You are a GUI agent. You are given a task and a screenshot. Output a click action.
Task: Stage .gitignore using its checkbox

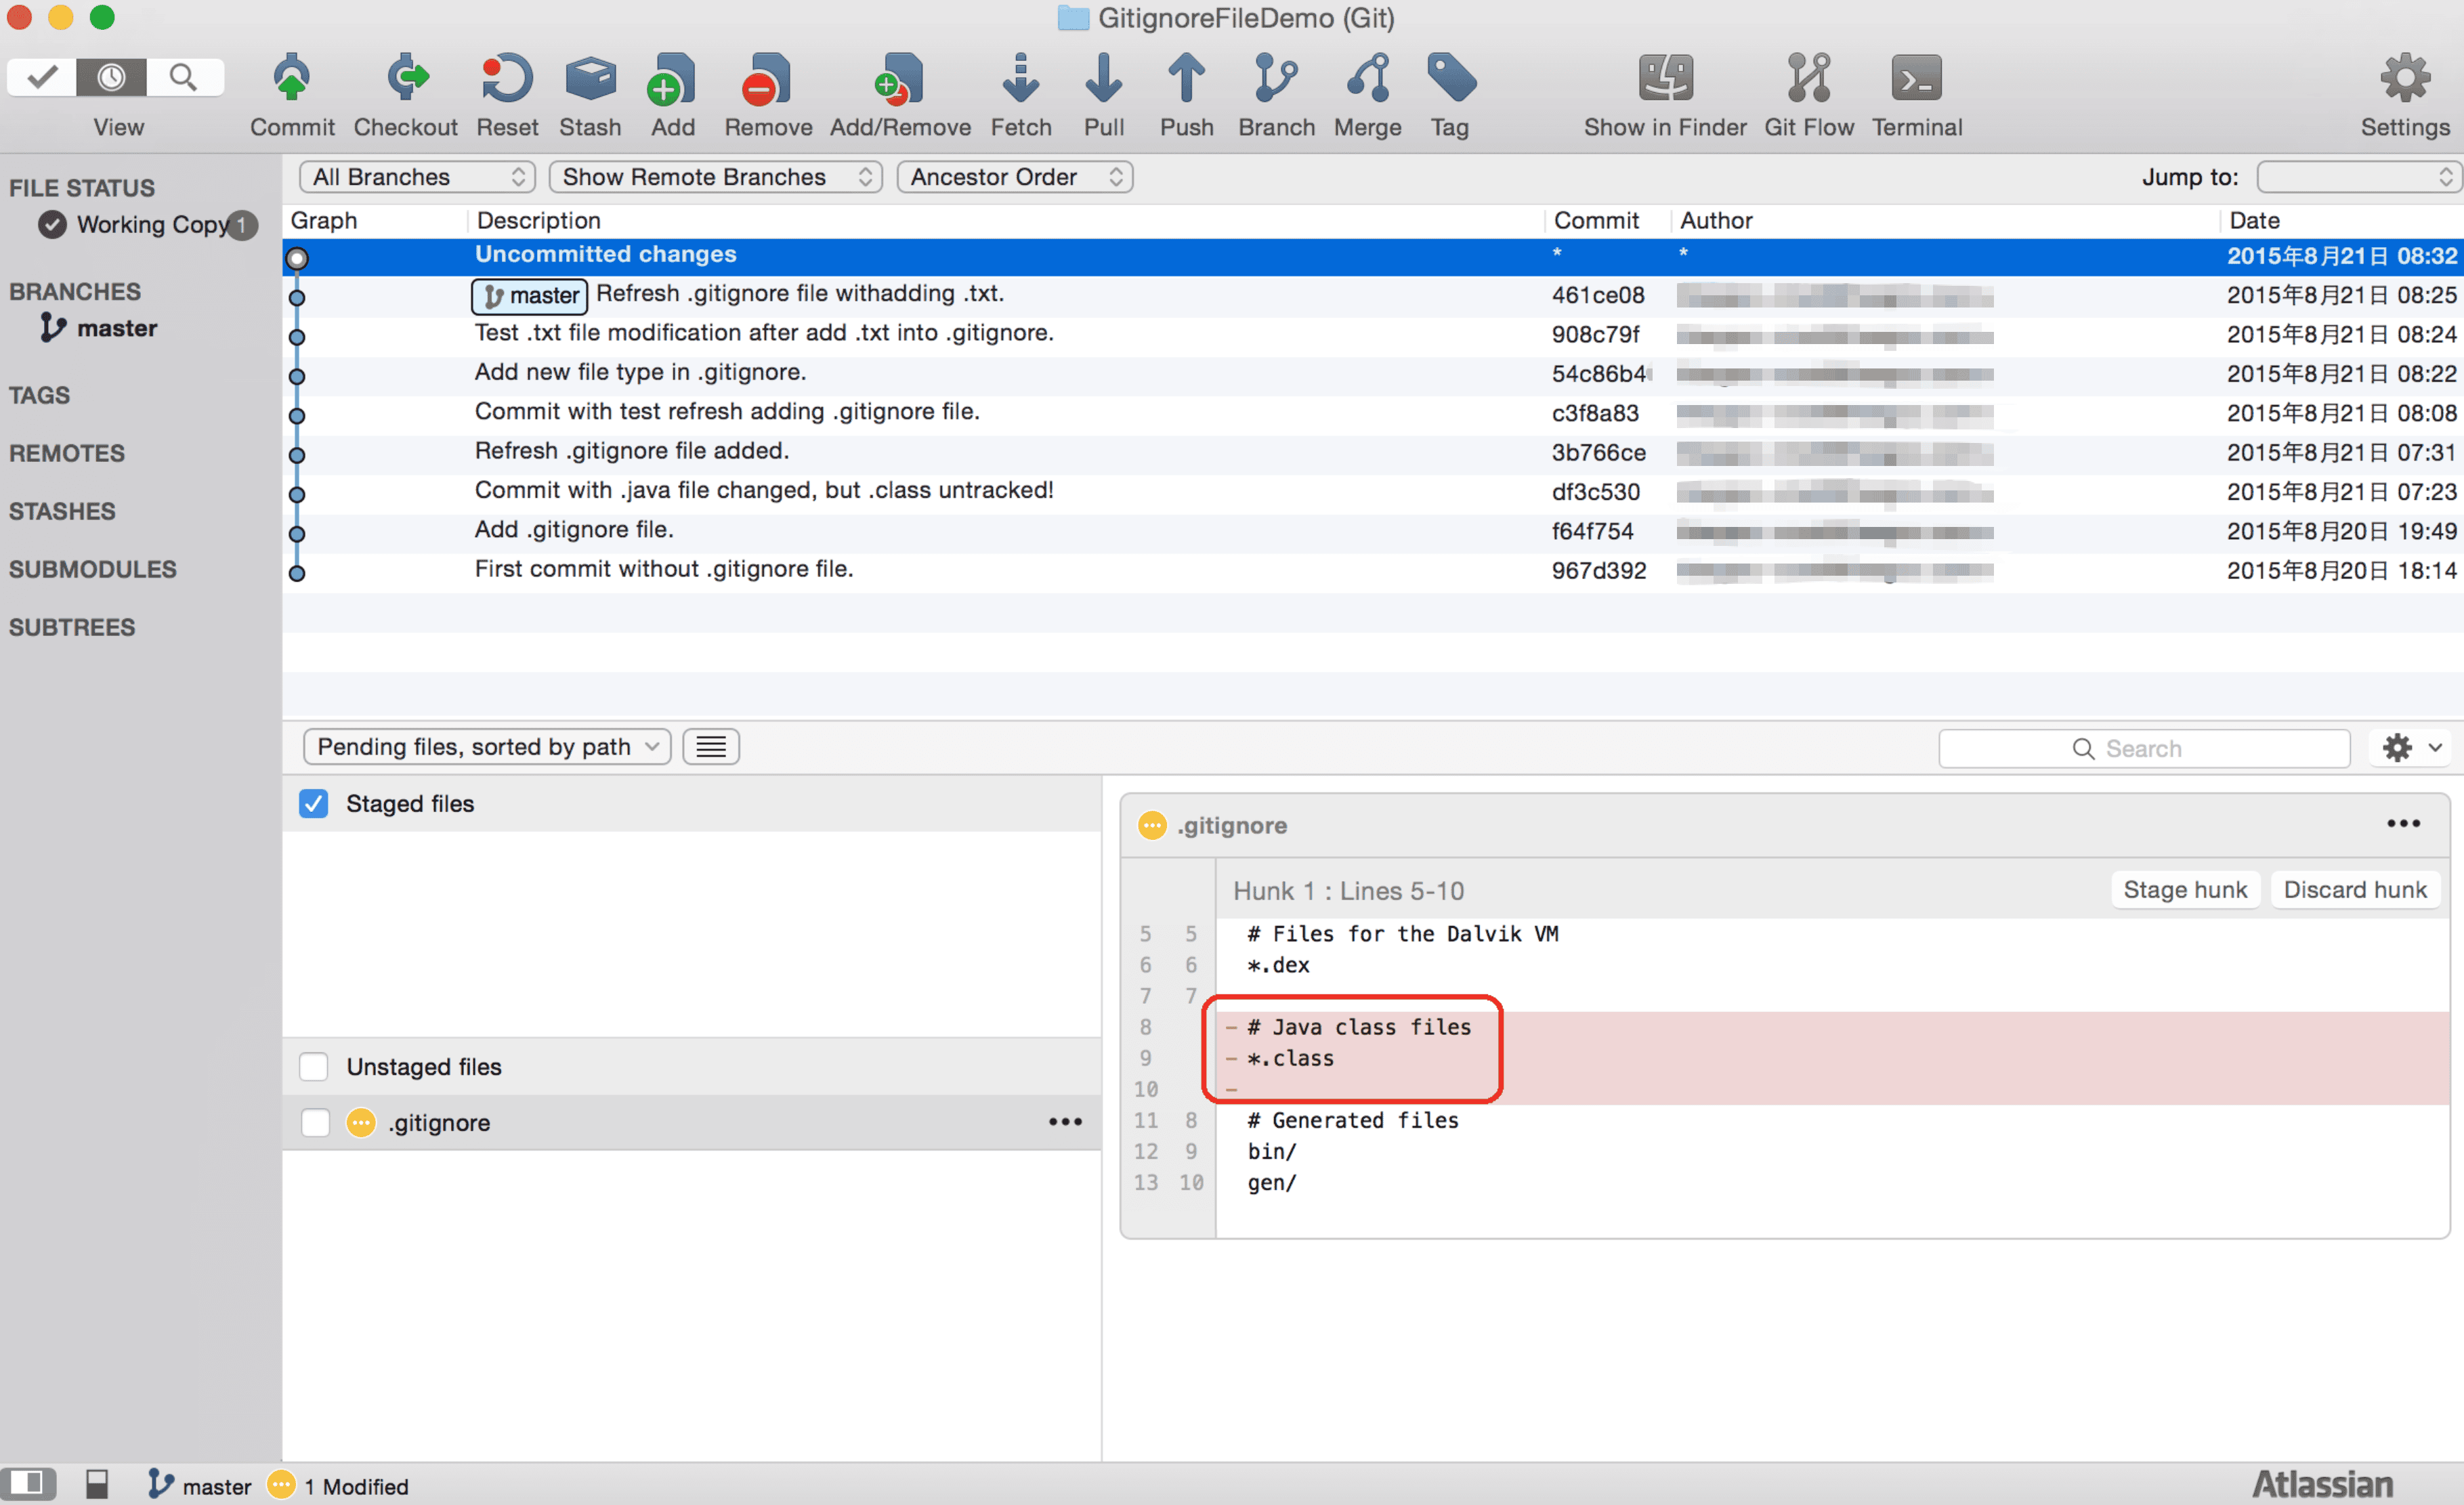point(315,1123)
